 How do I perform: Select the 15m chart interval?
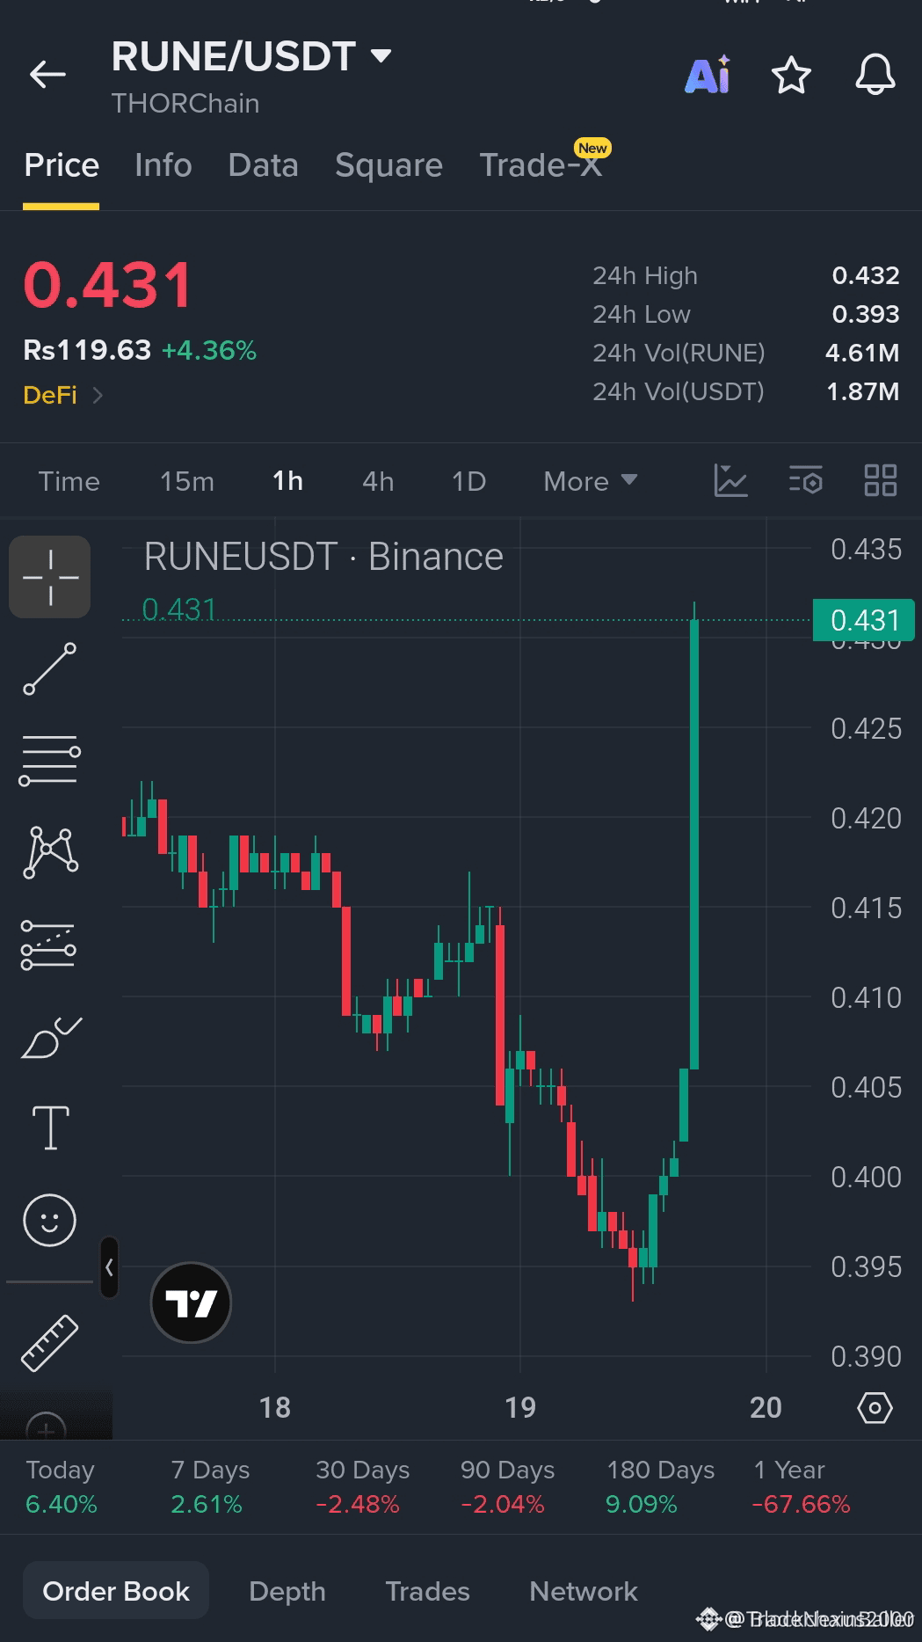[187, 481]
